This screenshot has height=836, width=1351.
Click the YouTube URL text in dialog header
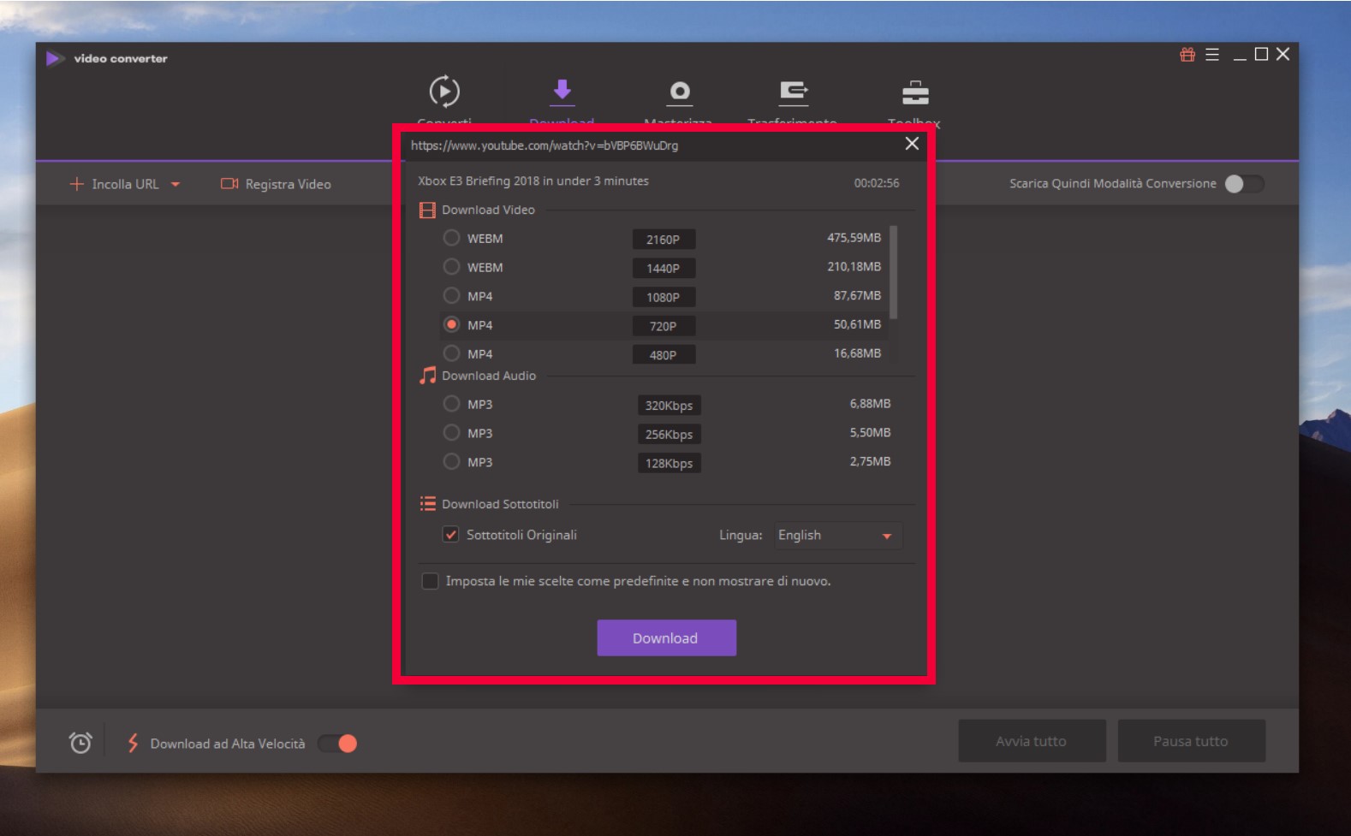[545, 145]
